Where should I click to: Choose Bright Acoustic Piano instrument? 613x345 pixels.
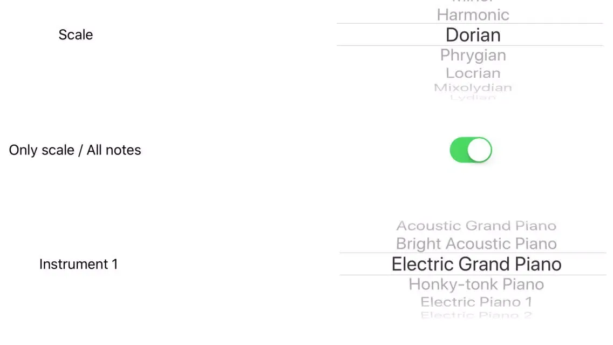point(476,243)
